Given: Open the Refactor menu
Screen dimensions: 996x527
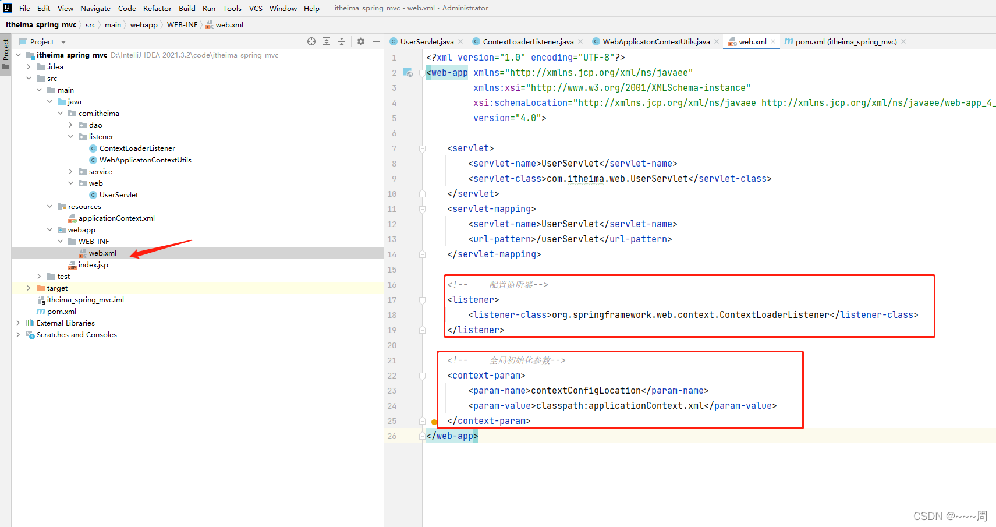Looking at the screenshot, I should (x=157, y=8).
